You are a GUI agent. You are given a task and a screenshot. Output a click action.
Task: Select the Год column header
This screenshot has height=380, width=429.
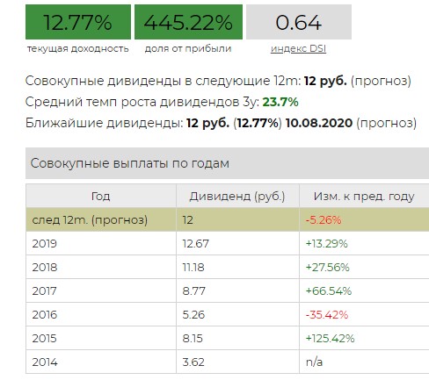(x=101, y=196)
